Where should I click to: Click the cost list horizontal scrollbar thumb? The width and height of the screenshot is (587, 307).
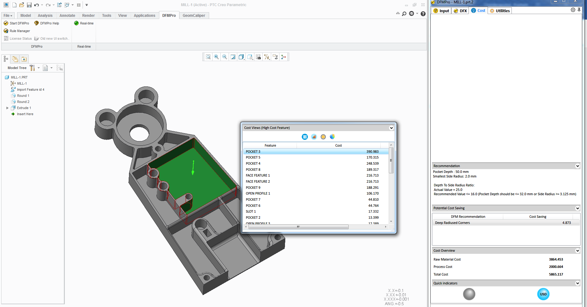[x=298, y=227]
